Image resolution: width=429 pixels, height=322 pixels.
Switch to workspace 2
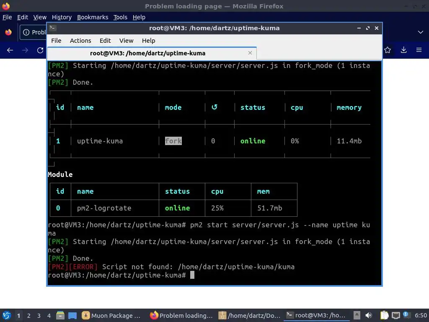click(29, 316)
